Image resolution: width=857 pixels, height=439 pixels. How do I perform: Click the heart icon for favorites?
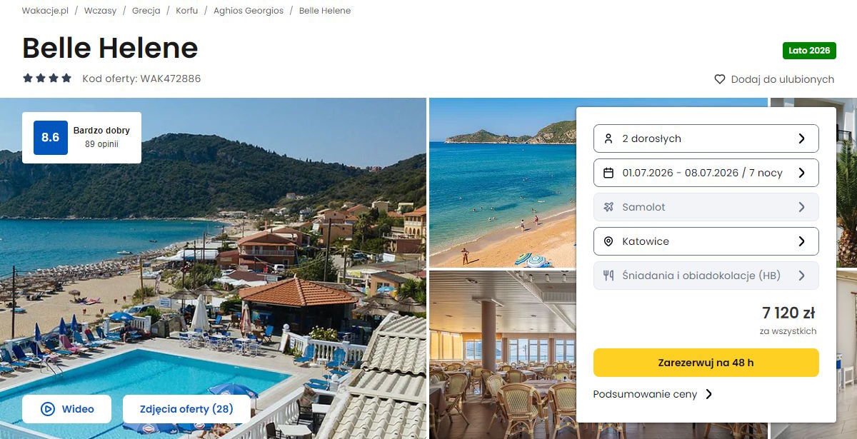click(x=720, y=79)
